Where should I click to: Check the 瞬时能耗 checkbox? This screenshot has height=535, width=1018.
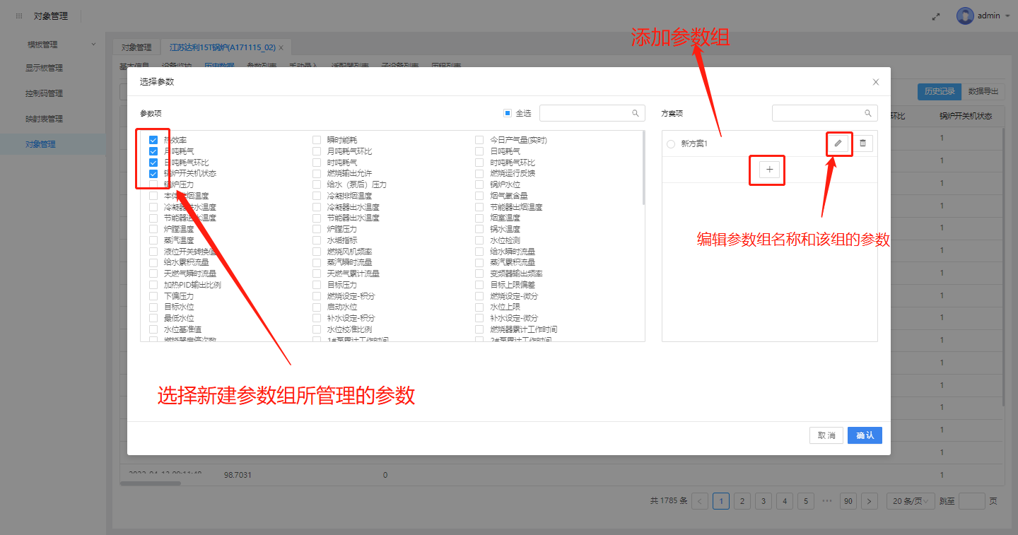[x=317, y=140]
